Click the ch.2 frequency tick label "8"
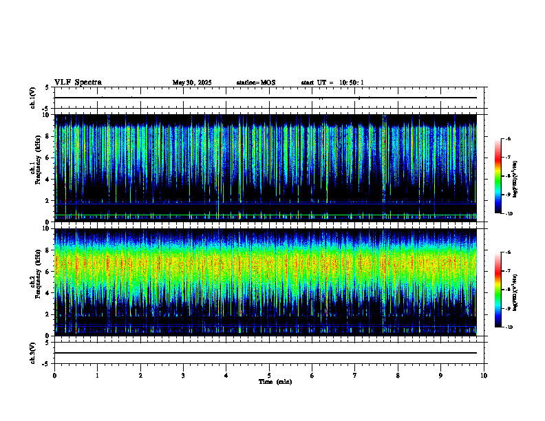545x421 pixels. pyautogui.click(x=48, y=250)
